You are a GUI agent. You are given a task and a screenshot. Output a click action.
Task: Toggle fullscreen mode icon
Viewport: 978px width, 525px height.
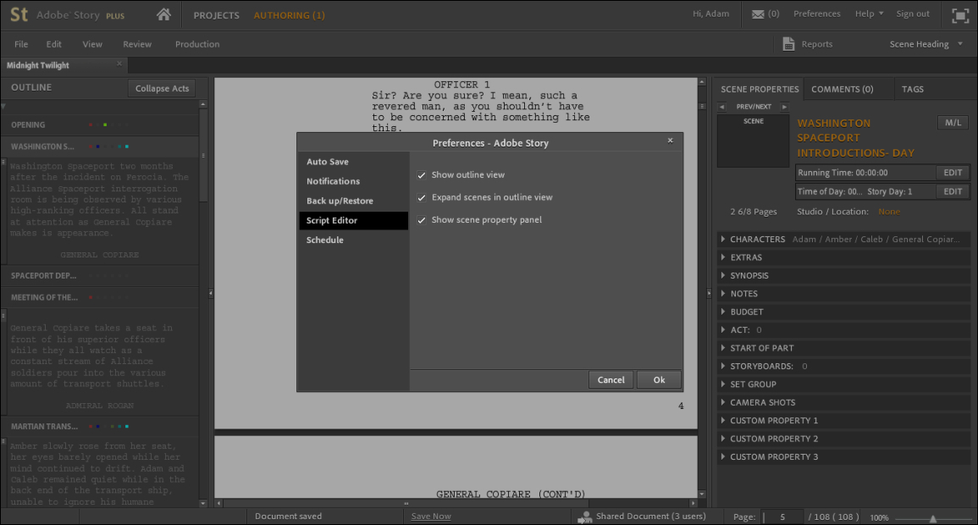960,15
